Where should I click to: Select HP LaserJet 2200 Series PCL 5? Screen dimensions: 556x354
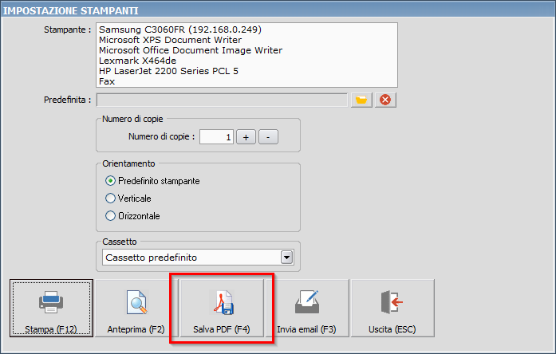point(246,71)
